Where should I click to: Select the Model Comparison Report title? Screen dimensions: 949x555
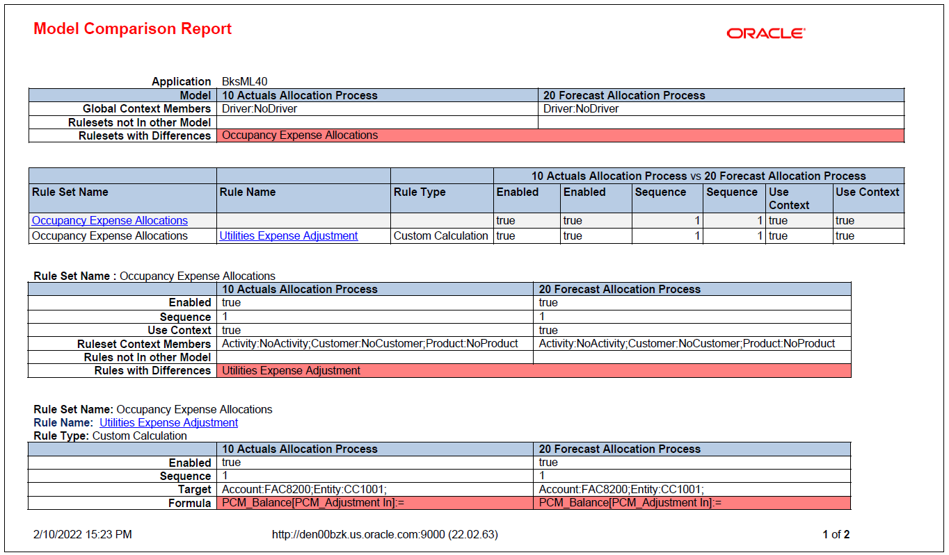(x=133, y=29)
